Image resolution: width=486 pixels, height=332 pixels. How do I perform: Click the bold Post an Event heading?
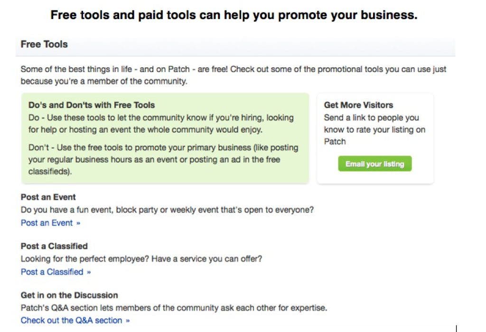[48, 197]
